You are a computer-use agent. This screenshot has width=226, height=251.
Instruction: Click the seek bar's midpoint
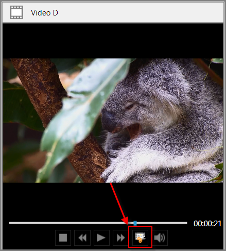coord(98,223)
